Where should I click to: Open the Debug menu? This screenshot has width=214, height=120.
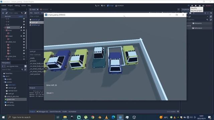point(17,6)
